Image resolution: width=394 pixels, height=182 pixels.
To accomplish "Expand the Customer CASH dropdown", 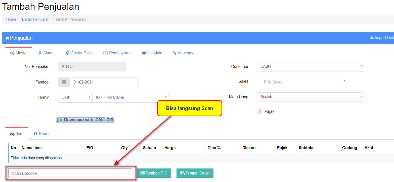I will [310, 67].
